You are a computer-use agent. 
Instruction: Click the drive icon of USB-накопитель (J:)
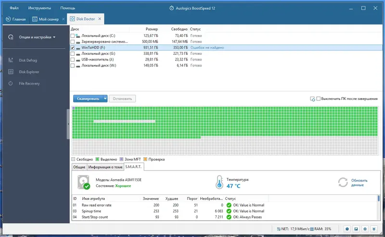point(78,60)
